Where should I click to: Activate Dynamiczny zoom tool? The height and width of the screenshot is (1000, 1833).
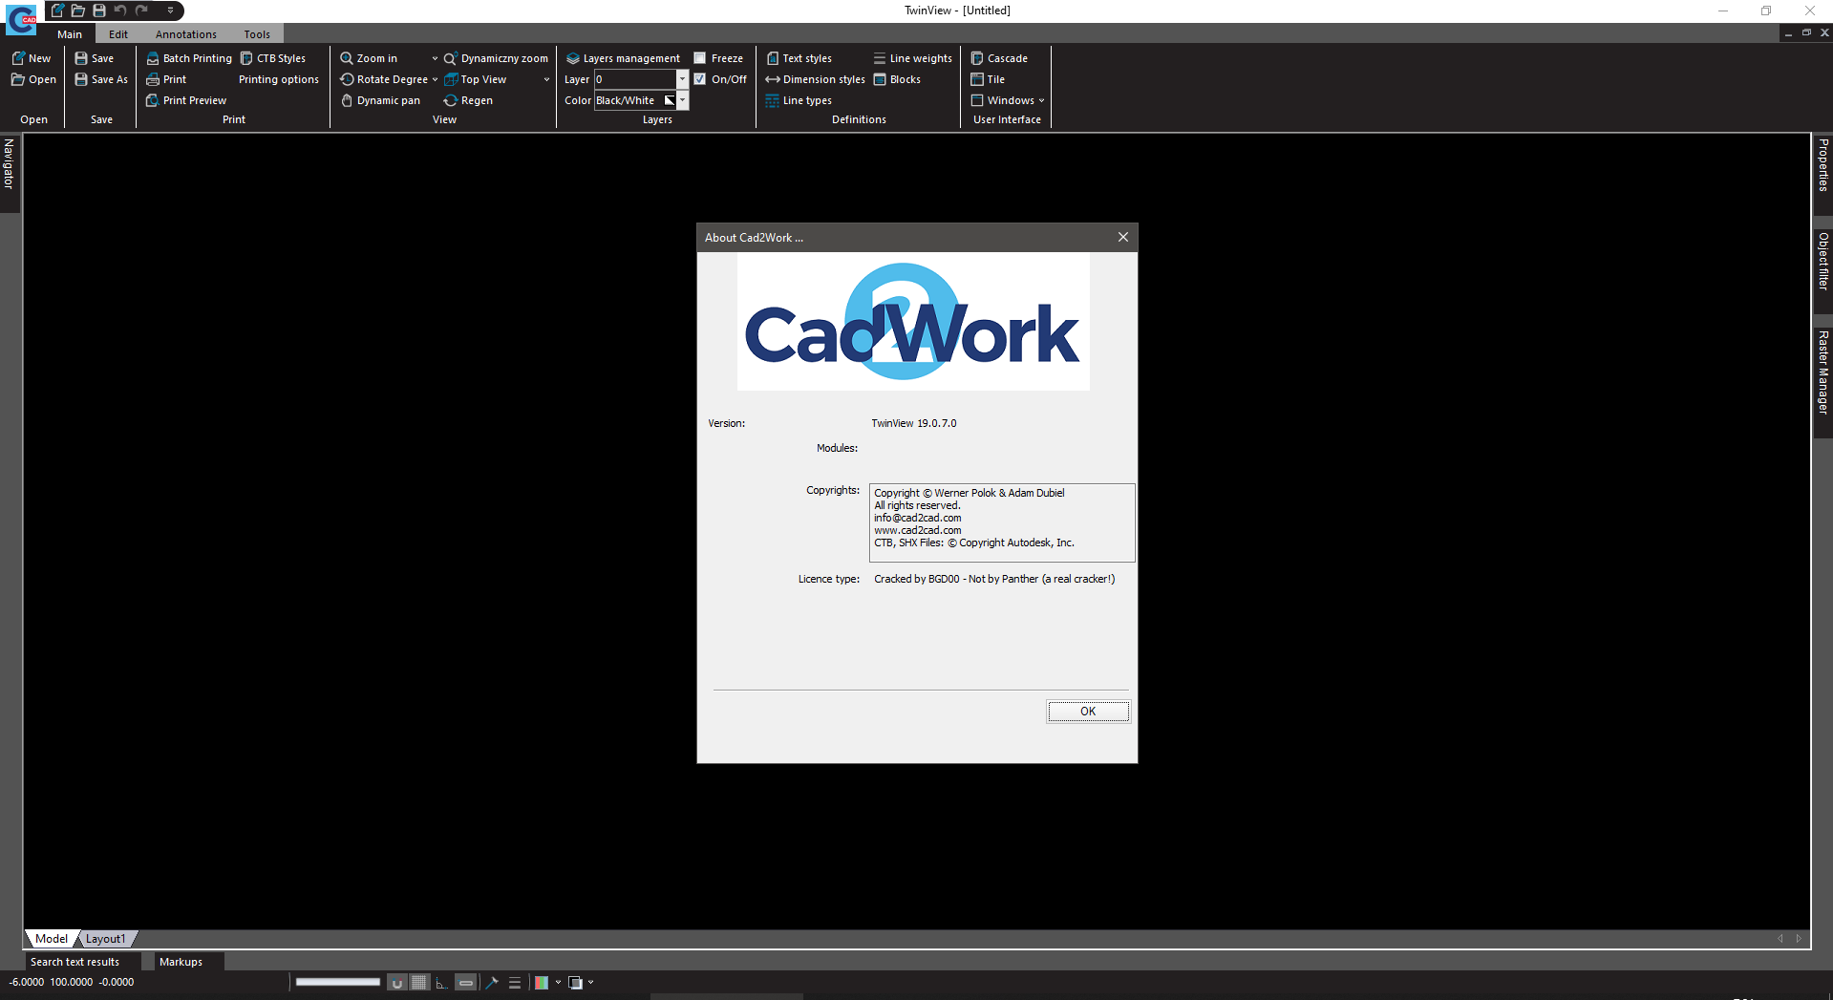[496, 58]
